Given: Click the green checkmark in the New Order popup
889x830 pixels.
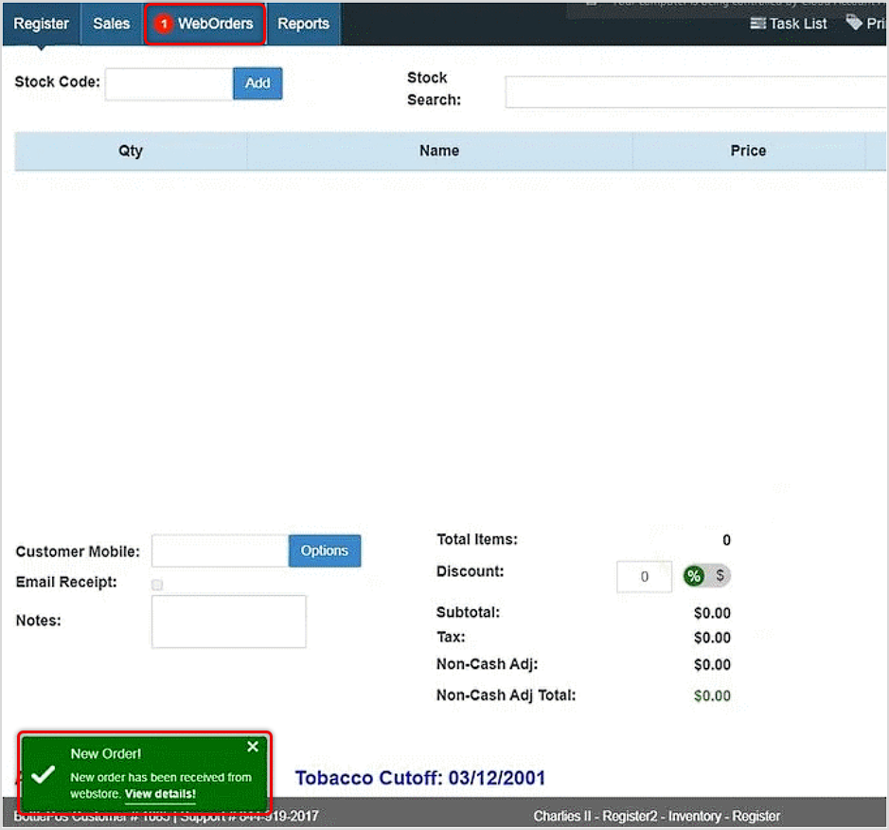Looking at the screenshot, I should click(42, 775).
